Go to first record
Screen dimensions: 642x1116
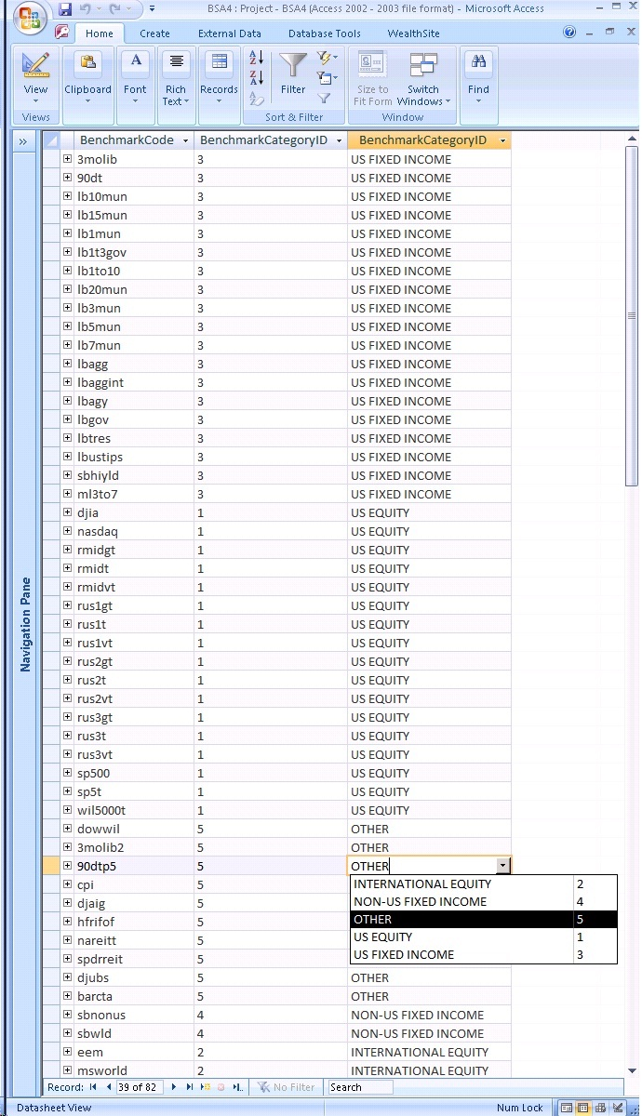(x=93, y=1087)
